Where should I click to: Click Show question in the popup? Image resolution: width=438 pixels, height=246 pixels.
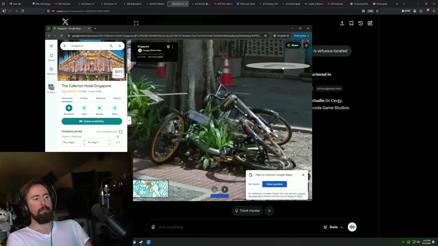tap(274, 184)
